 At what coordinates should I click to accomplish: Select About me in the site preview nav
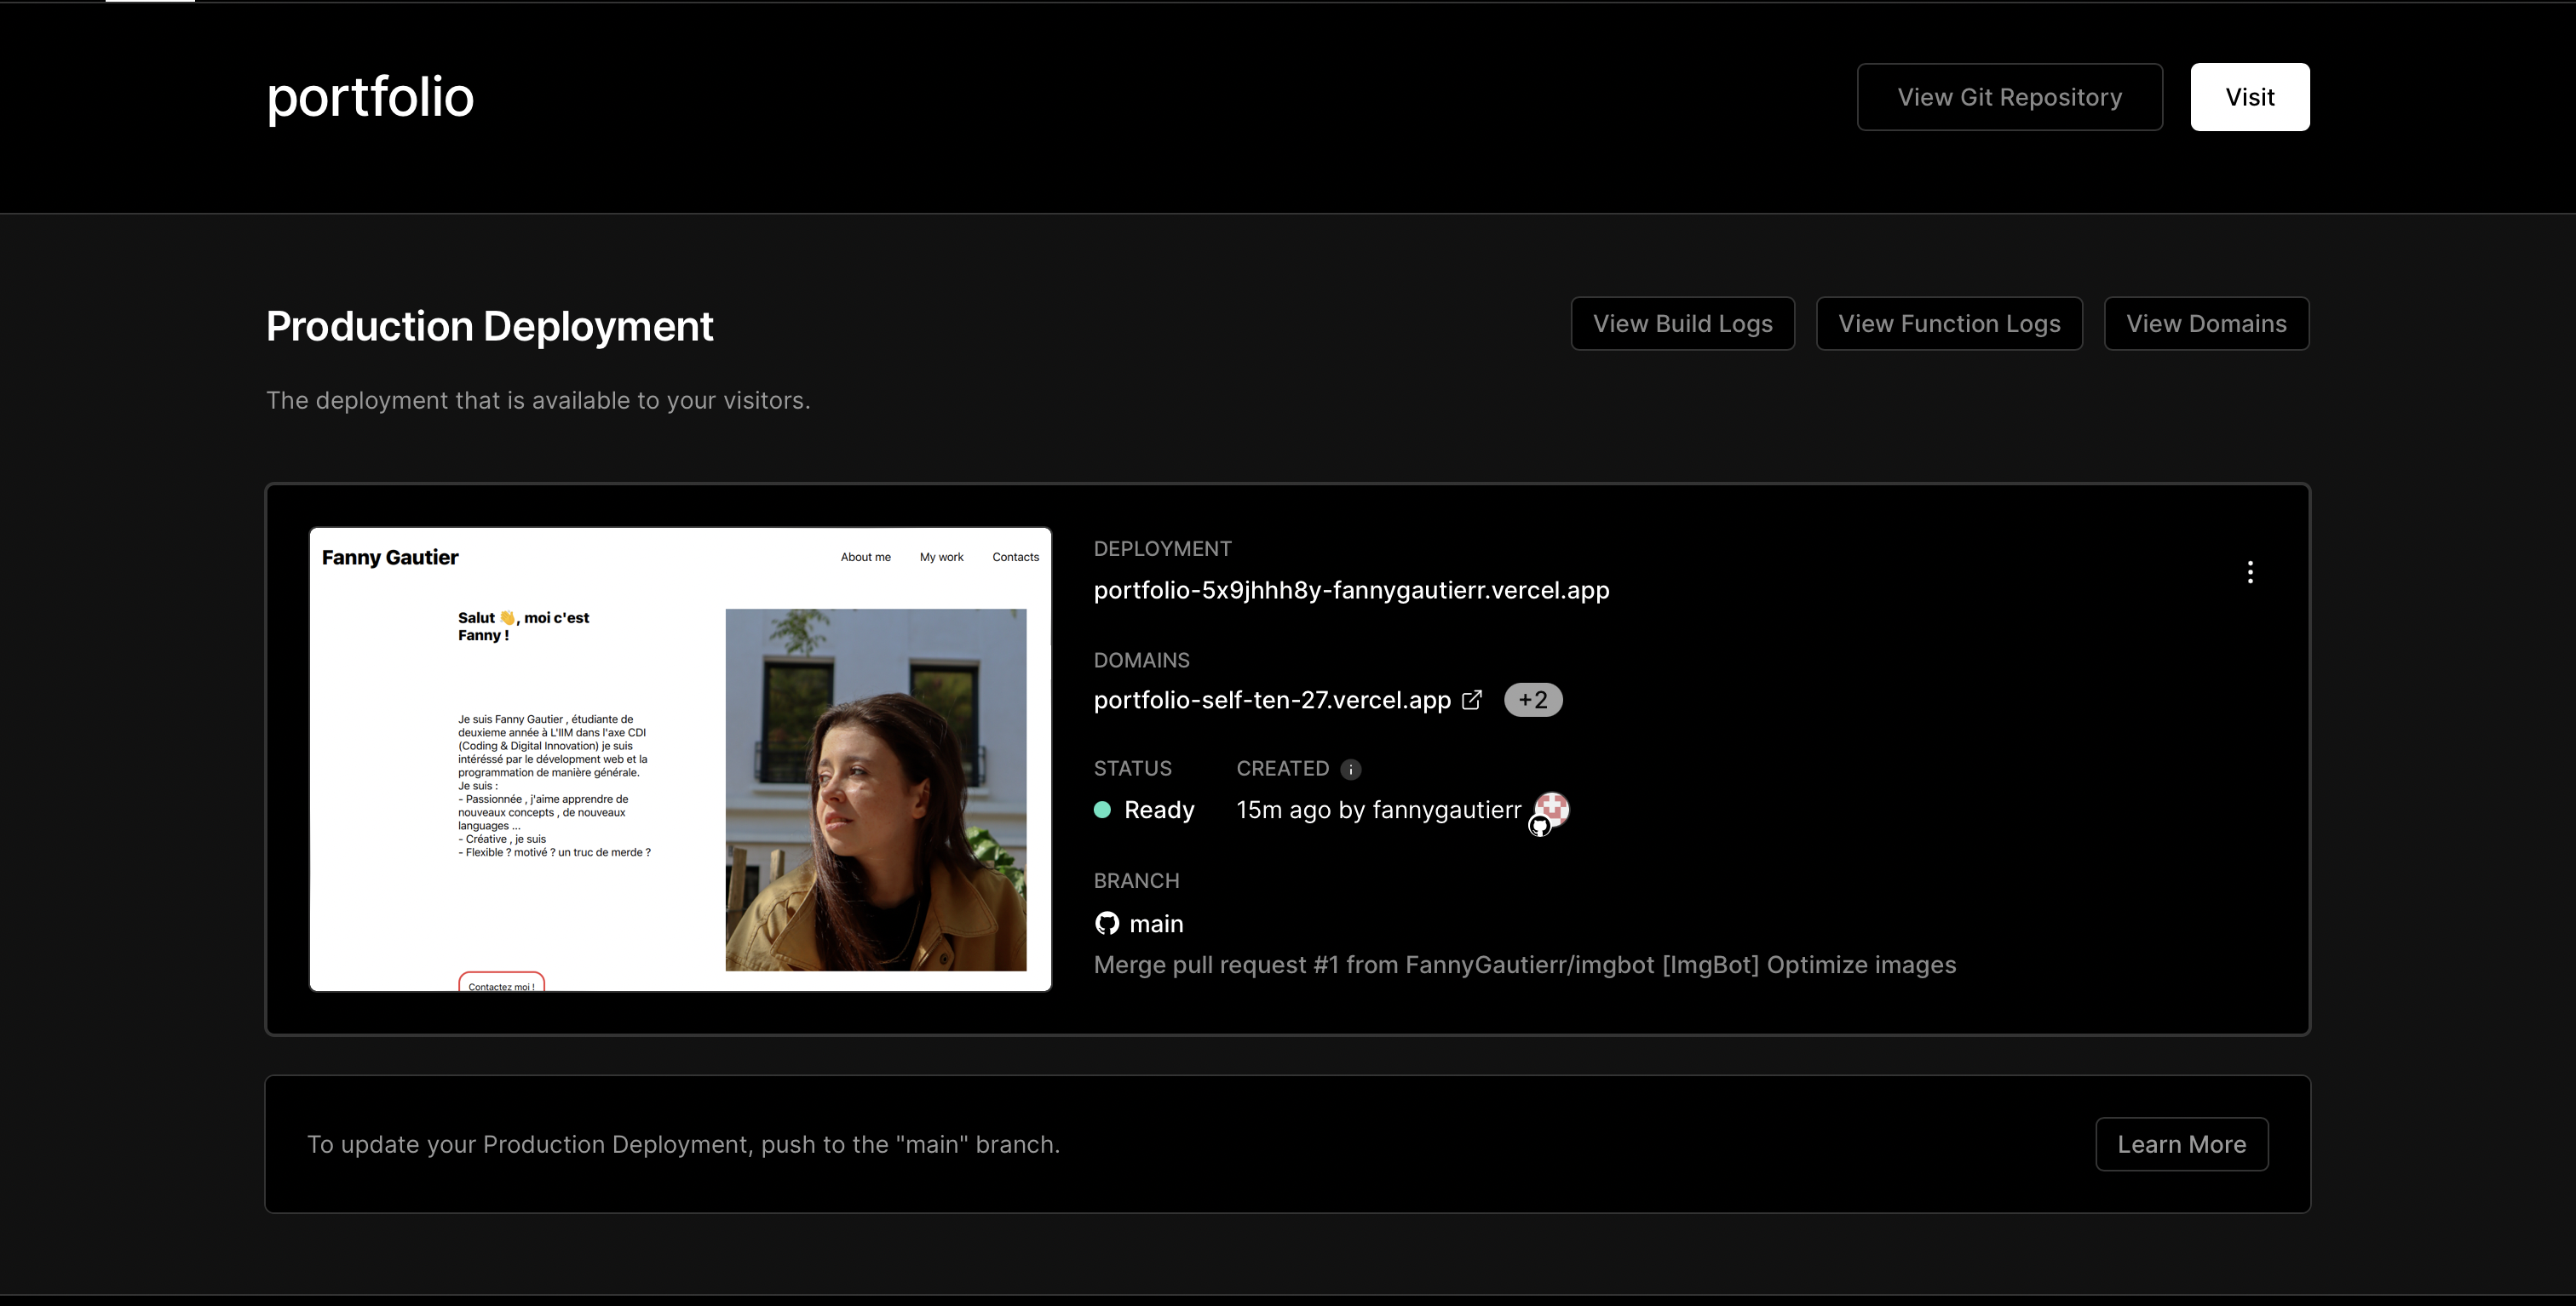point(866,557)
